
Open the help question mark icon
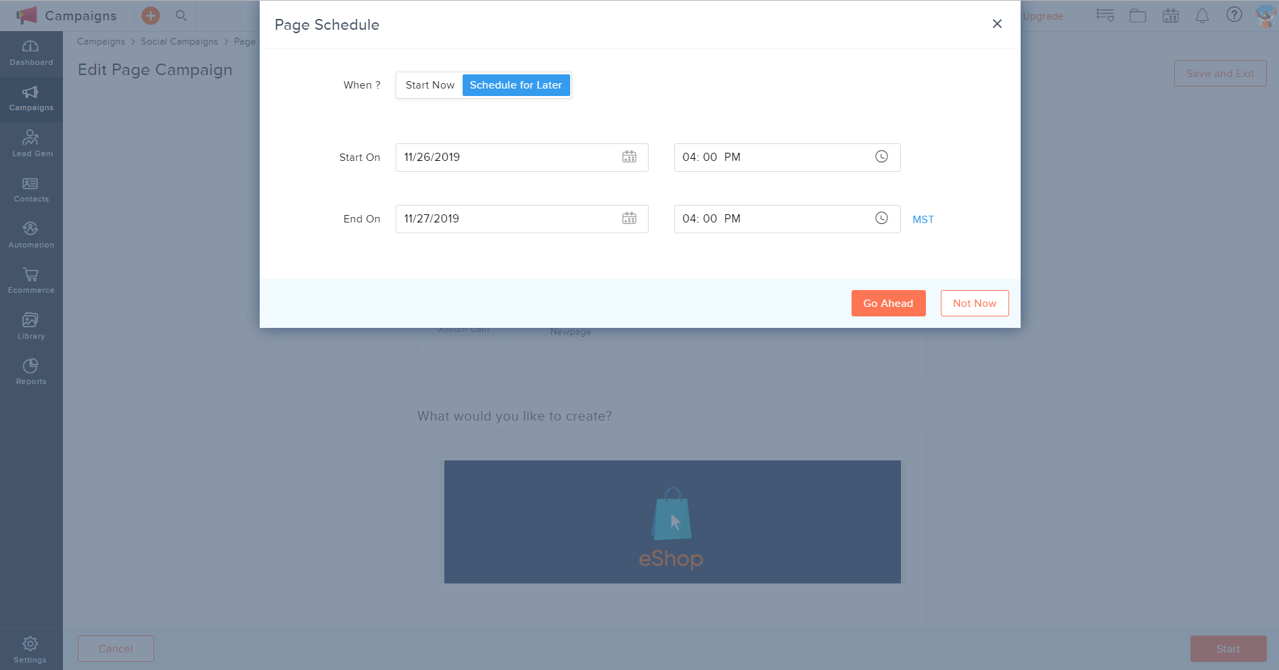click(x=1234, y=15)
